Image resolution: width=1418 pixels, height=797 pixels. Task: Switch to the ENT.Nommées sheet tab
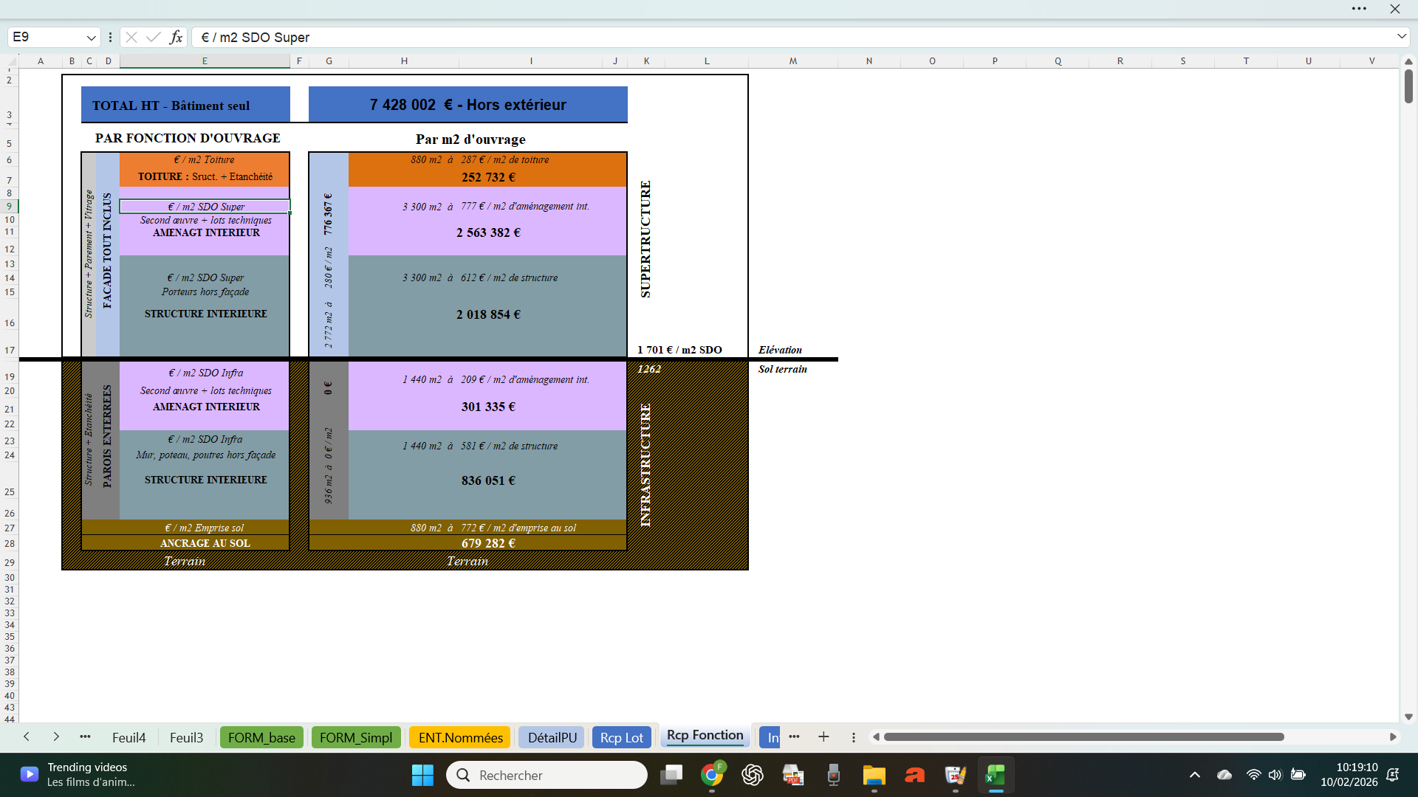460,737
